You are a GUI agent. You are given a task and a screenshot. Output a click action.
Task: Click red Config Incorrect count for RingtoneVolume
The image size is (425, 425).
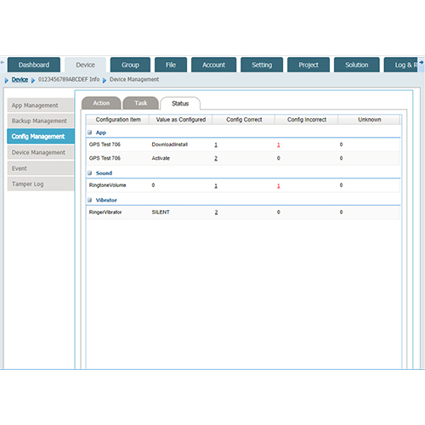point(279,186)
